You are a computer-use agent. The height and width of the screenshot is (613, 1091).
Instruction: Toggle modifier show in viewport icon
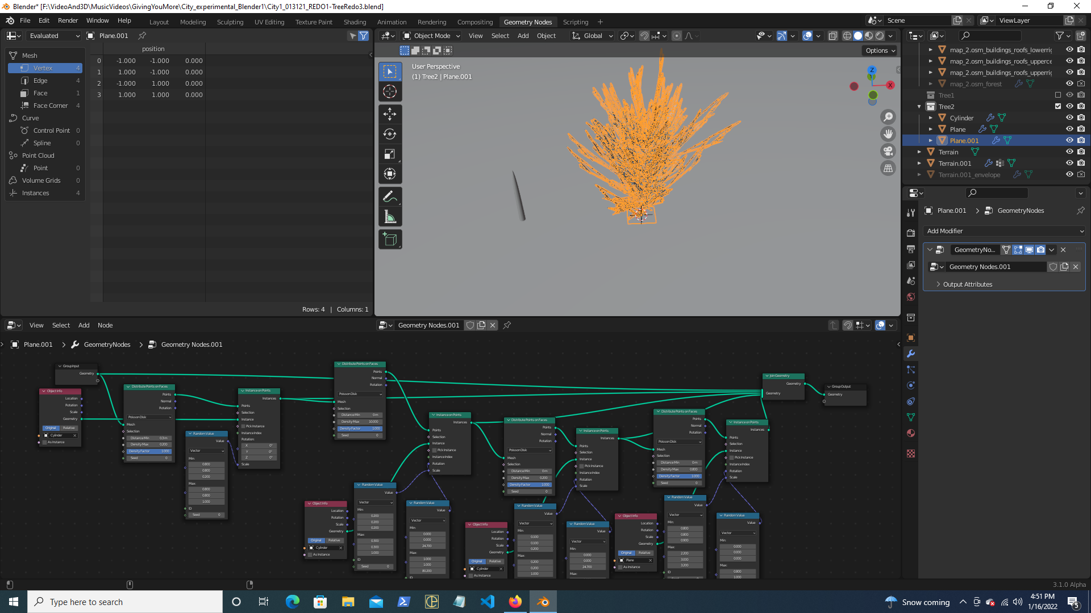[x=1029, y=250]
